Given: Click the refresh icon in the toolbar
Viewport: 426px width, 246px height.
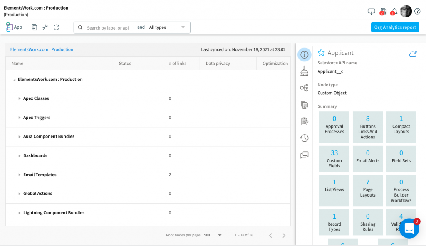Looking at the screenshot, I should click(x=57, y=27).
